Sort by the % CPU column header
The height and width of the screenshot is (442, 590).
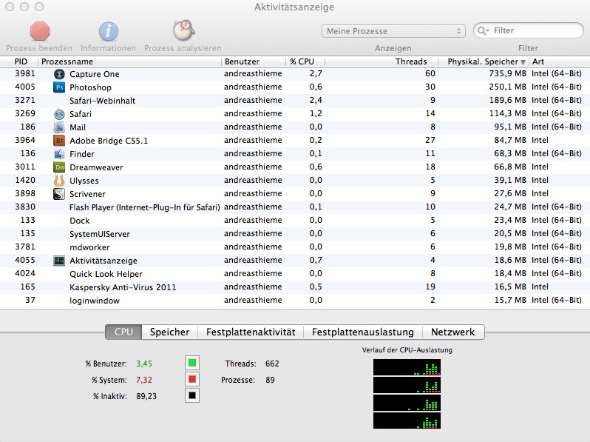point(305,61)
